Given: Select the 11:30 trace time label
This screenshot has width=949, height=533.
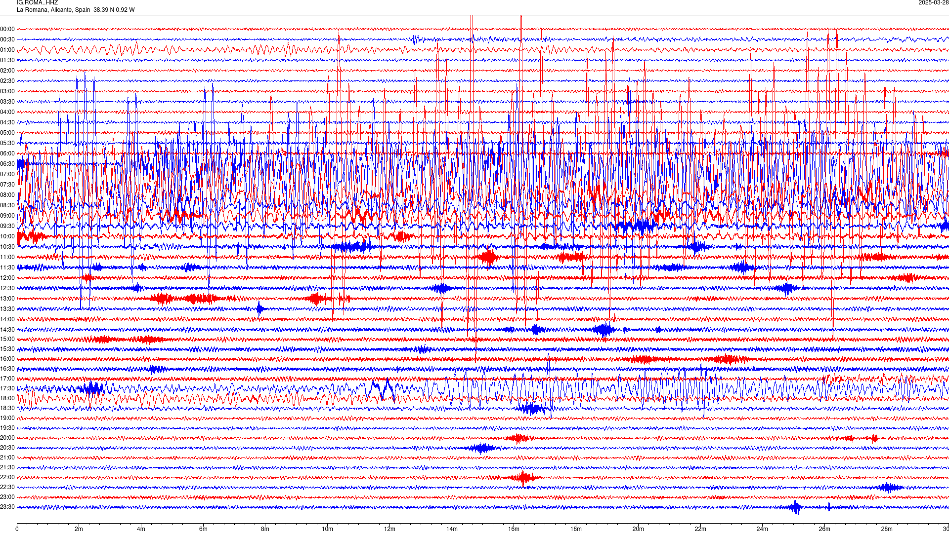Looking at the screenshot, I should (x=7, y=267).
